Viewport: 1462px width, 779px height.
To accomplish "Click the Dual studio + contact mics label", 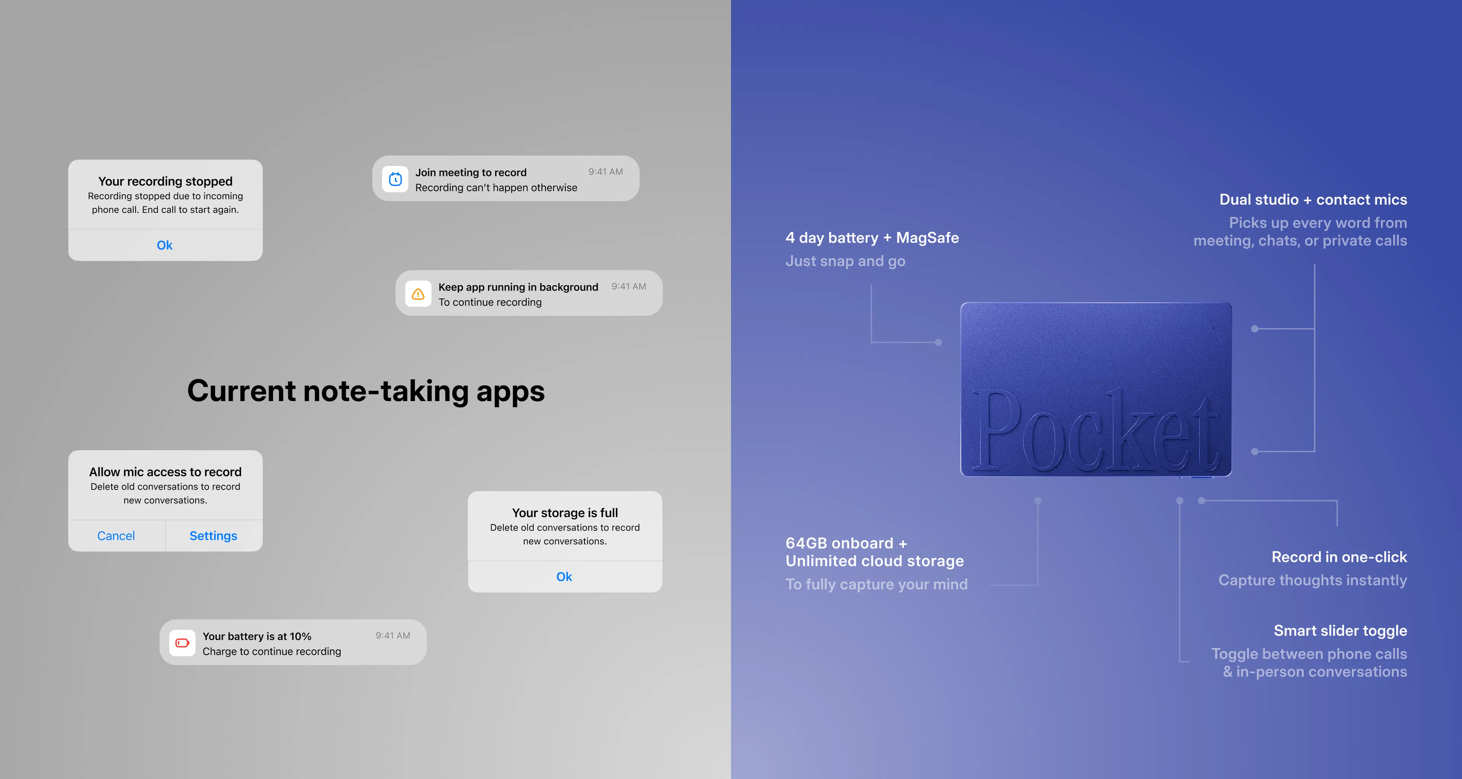I will (x=1313, y=200).
